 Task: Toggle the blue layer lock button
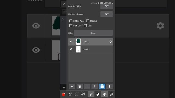click(102, 86)
